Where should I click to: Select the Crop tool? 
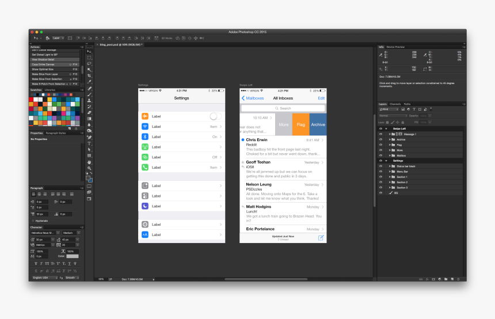(x=89, y=76)
